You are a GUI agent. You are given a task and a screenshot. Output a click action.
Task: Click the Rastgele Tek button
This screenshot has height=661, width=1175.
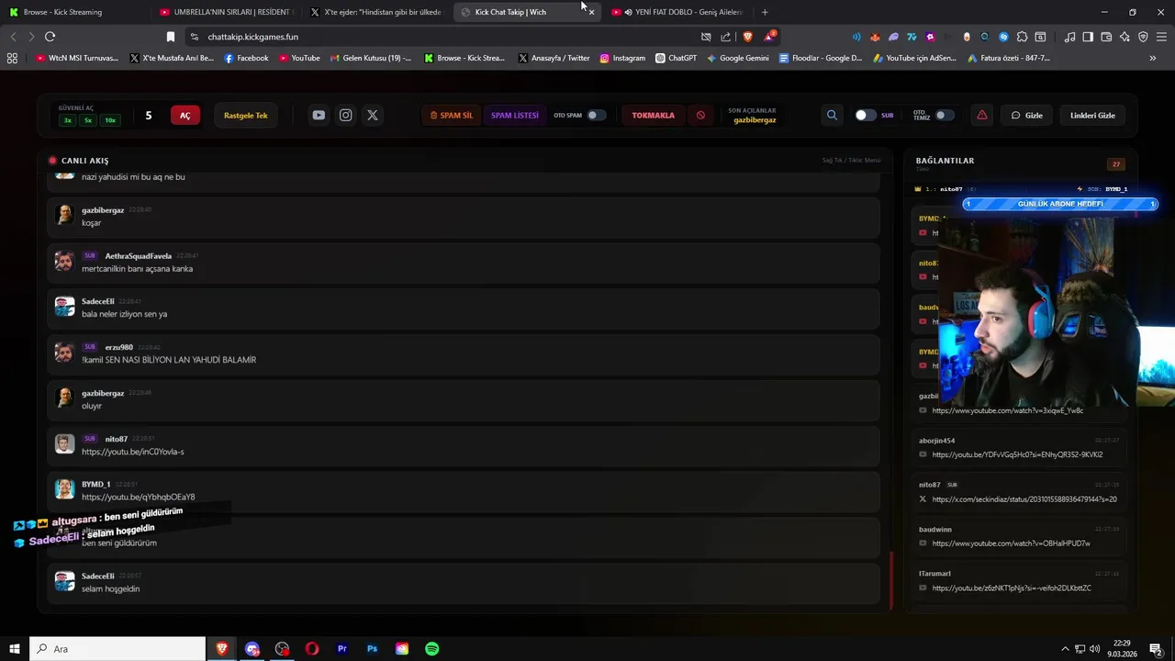[x=246, y=115]
